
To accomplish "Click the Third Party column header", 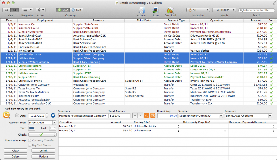I will click(x=144, y=20).
